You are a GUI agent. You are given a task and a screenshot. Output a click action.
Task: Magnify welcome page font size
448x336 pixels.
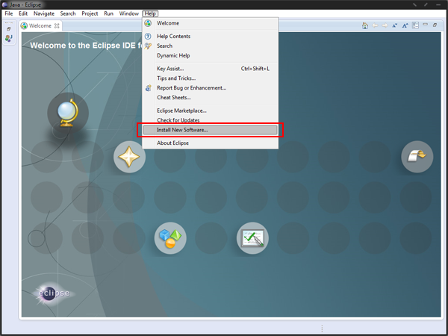(x=405, y=25)
